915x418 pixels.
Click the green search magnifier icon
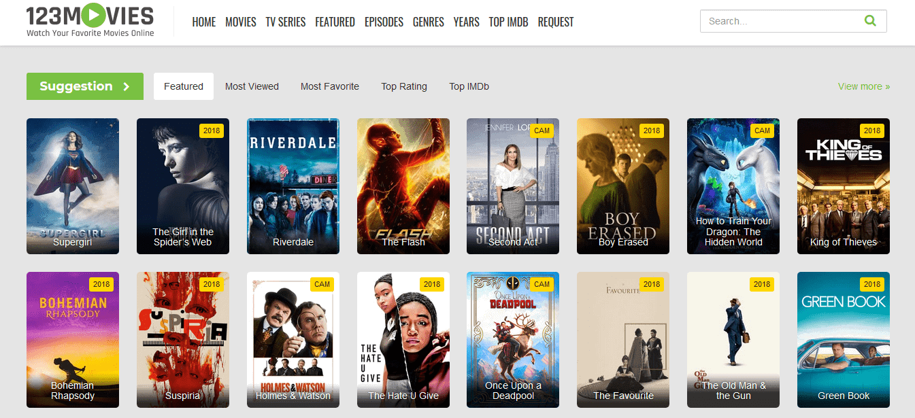pyautogui.click(x=869, y=21)
